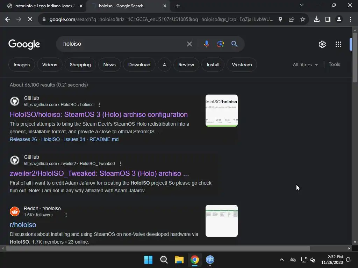Open options for HoloISO GitHub result

99,105
